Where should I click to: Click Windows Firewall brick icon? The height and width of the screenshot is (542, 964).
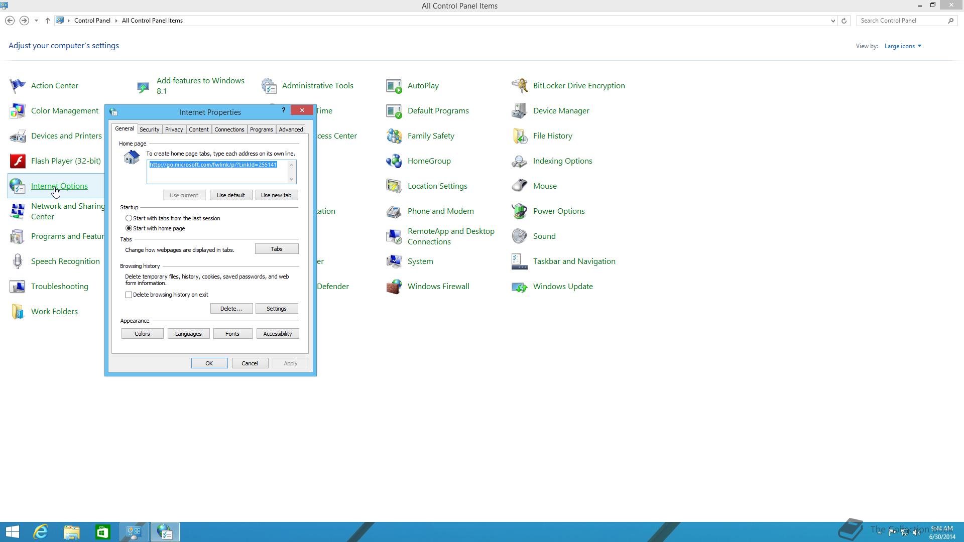tap(394, 287)
